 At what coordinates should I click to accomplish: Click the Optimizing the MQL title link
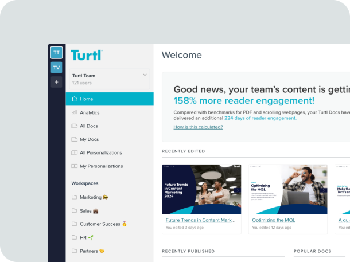(x=274, y=220)
